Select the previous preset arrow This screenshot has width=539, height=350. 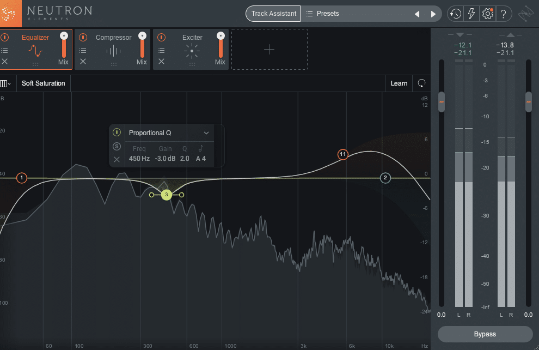(417, 14)
